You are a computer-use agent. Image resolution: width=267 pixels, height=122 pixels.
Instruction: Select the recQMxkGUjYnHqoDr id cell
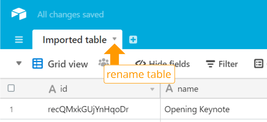(x=88, y=109)
